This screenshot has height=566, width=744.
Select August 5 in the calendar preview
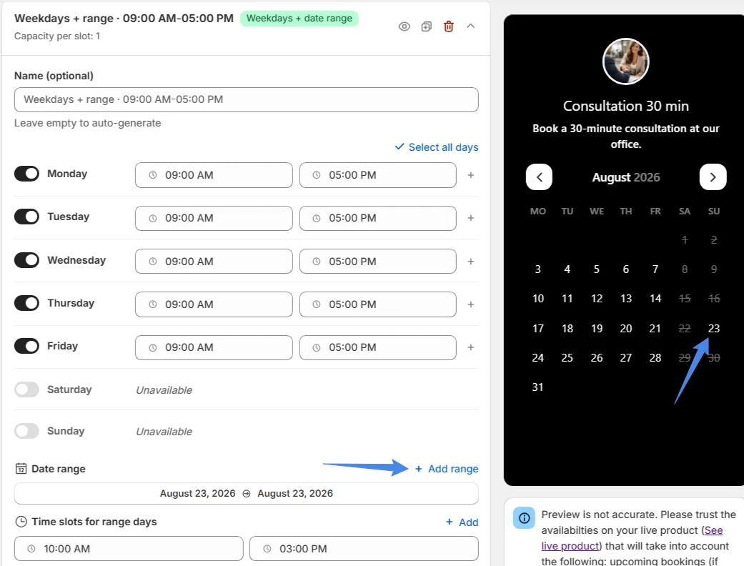[597, 269]
